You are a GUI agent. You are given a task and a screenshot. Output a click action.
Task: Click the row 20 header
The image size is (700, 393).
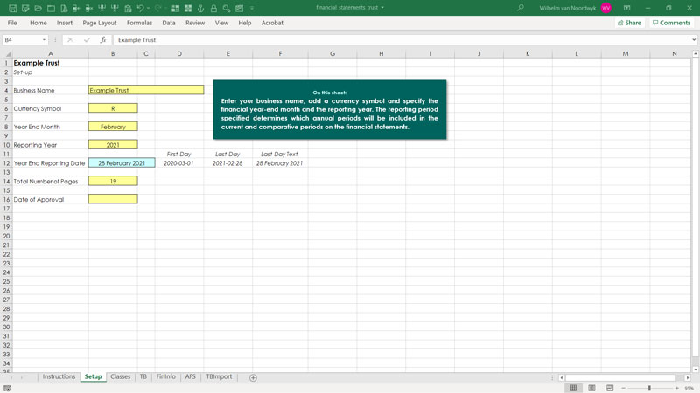6,236
